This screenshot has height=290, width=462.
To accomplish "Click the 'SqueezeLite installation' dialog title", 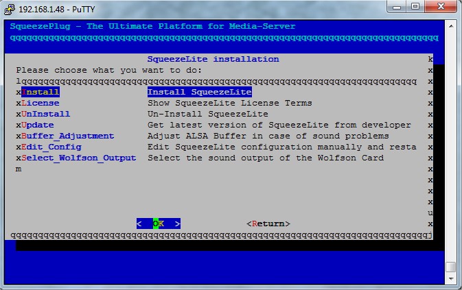I will 213,59.
